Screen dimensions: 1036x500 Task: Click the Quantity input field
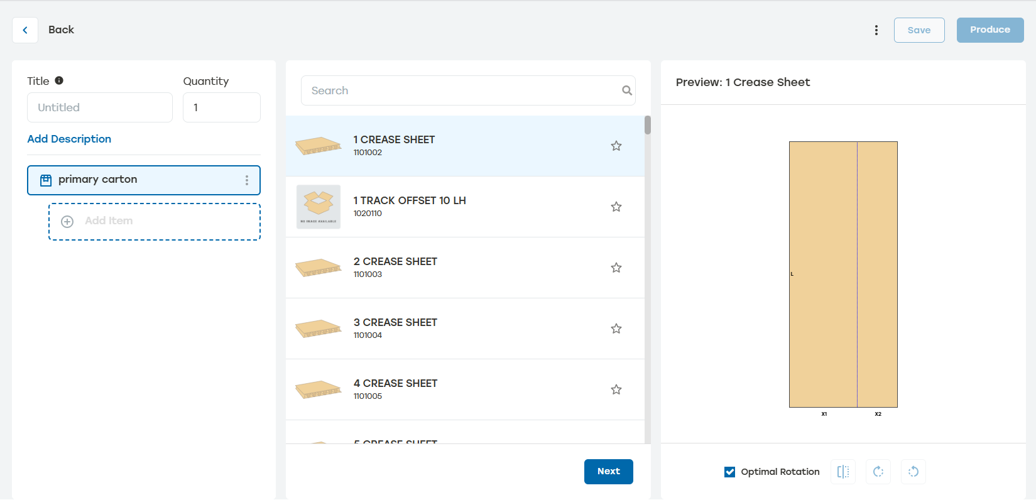pos(221,107)
